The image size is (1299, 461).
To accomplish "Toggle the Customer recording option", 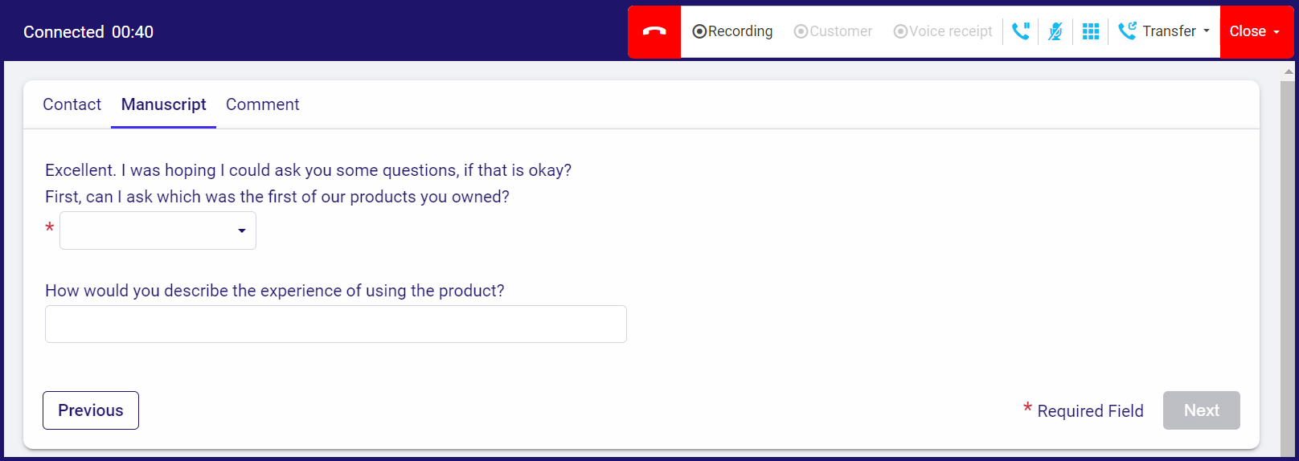I will click(833, 31).
